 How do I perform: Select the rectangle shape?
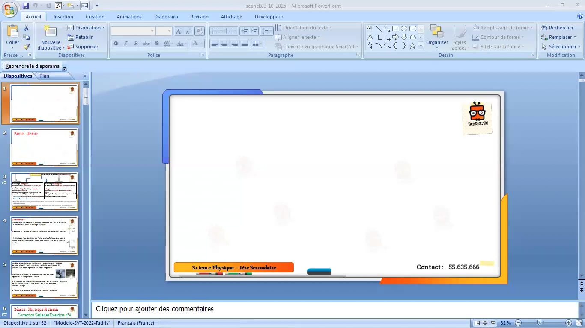396,29
